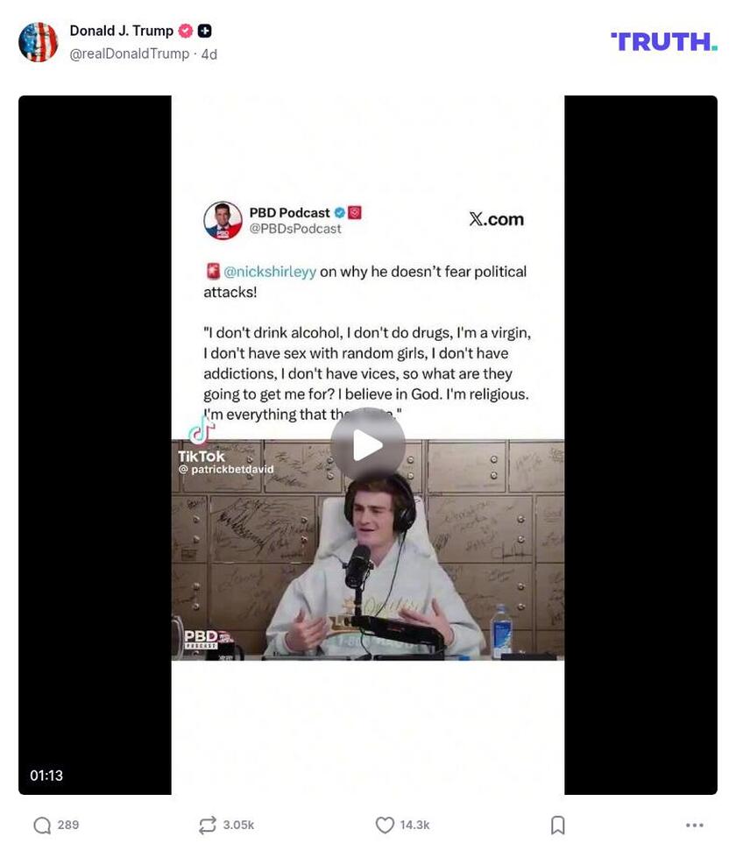Screen dimensions: 736x858
Task: Open @realDonaldTrump handle link
Action: pos(129,53)
